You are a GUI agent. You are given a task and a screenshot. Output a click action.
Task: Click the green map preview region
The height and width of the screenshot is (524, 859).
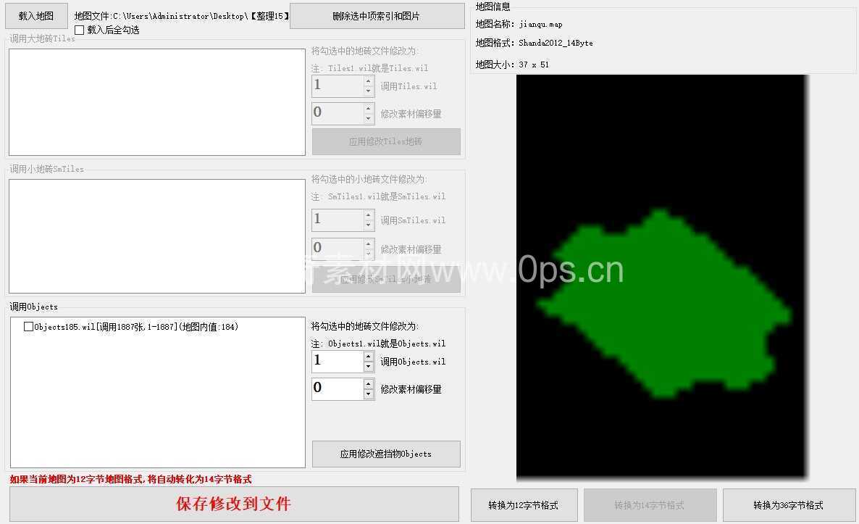pyautogui.click(x=659, y=304)
